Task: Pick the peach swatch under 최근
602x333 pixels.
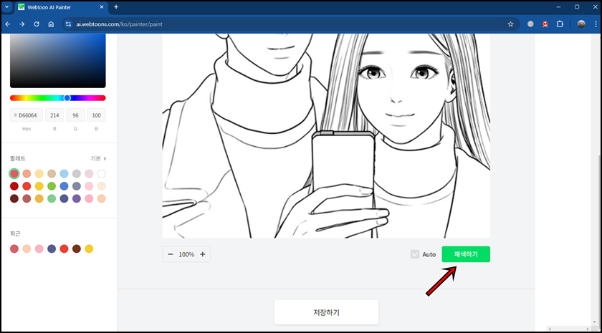Action: pos(27,248)
